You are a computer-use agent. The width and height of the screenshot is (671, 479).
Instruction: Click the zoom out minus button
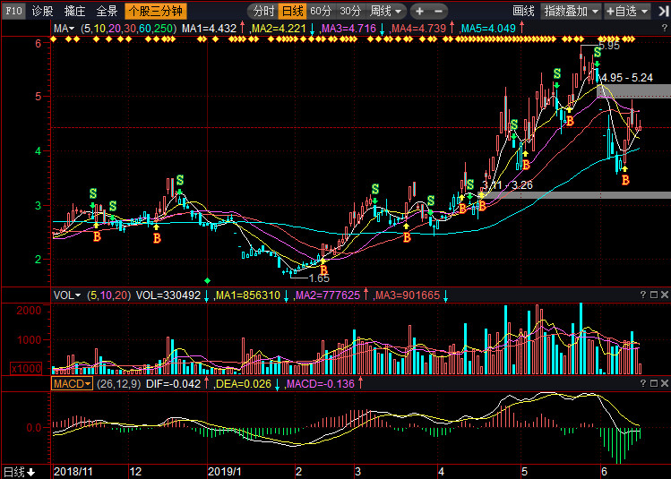click(x=438, y=12)
